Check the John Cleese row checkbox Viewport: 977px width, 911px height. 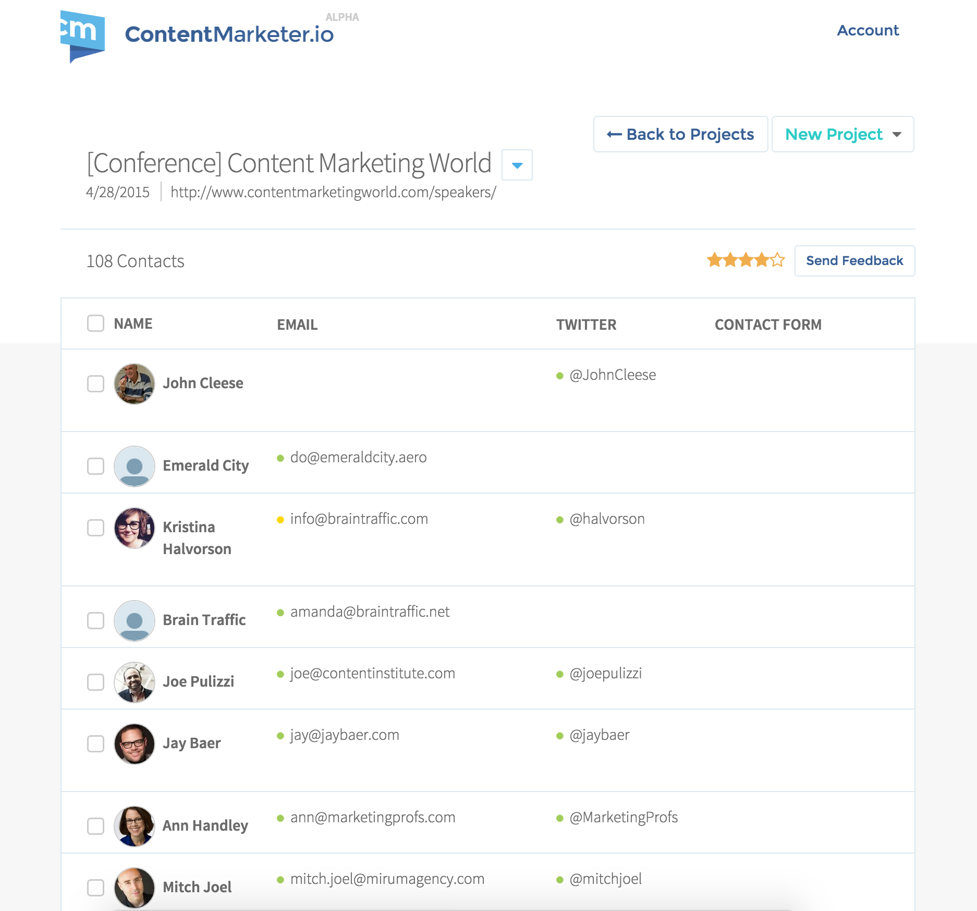(95, 383)
